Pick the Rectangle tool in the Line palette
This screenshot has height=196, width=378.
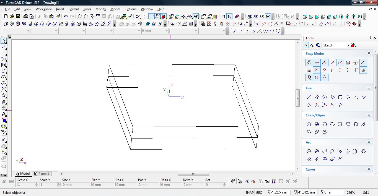click(x=340, y=97)
